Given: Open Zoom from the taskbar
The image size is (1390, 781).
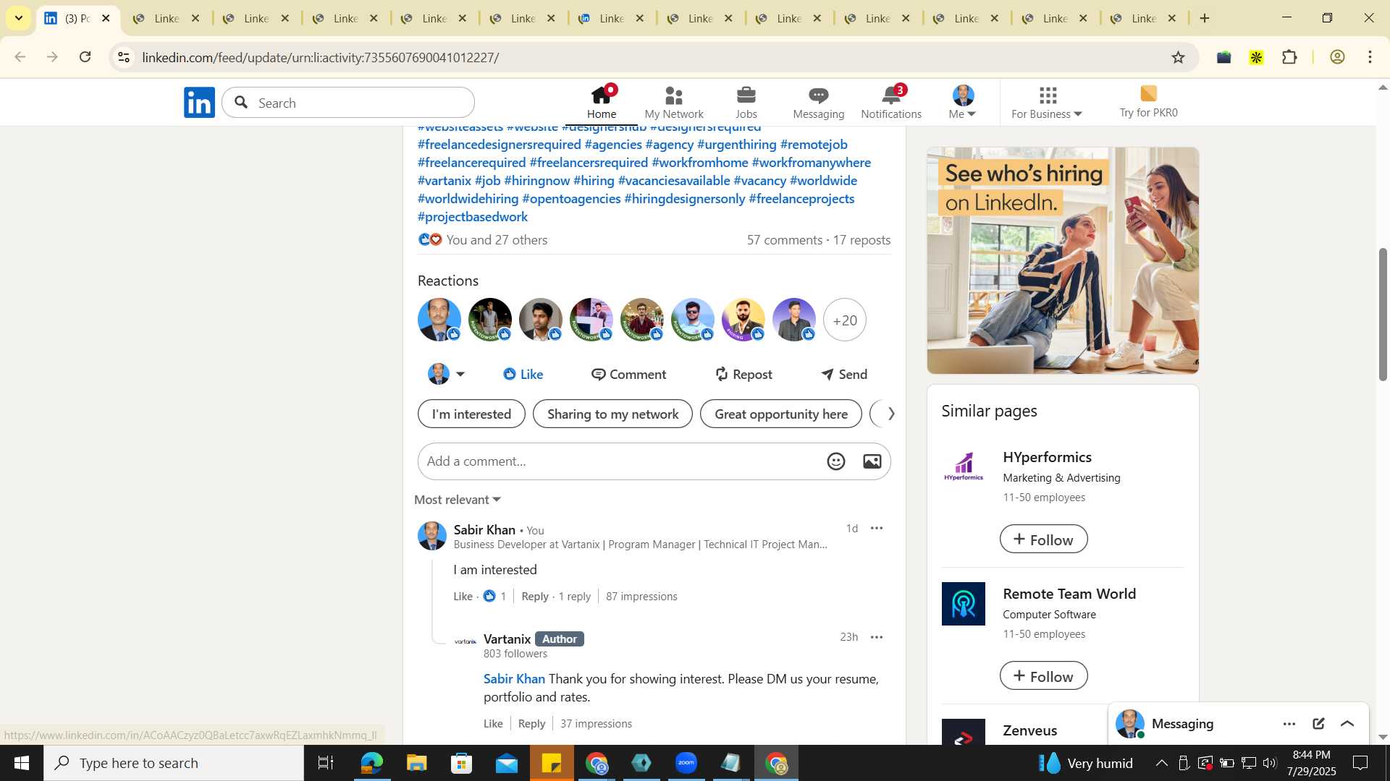Looking at the screenshot, I should [x=686, y=763].
